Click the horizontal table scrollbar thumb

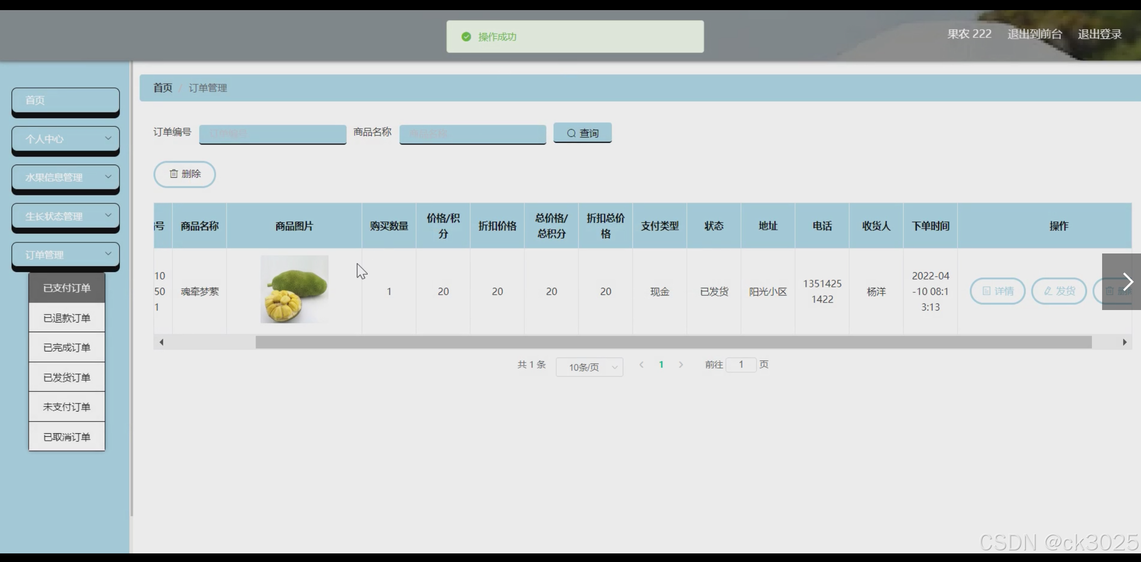(673, 342)
